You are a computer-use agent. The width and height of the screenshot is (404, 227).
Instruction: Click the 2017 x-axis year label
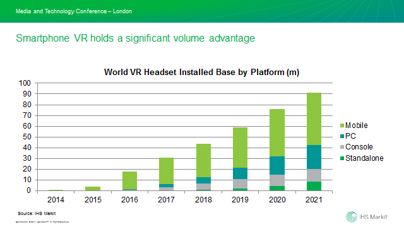[x=166, y=200]
